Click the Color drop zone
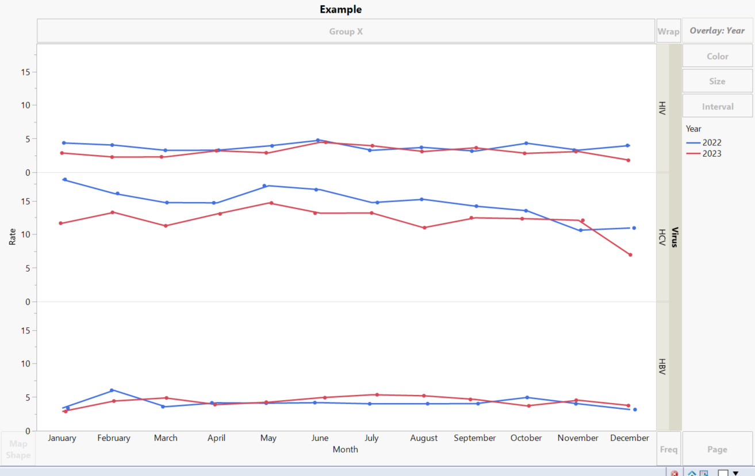This screenshot has height=476, width=755. pos(717,56)
